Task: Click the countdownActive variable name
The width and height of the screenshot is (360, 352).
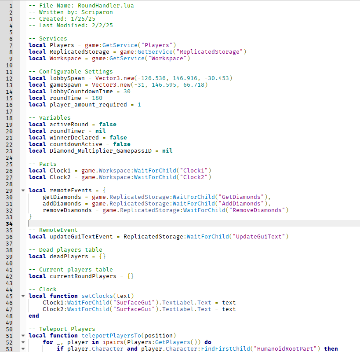Action: coord(76,144)
